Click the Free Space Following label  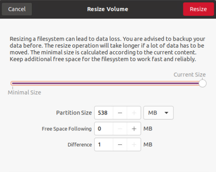pos(66,129)
